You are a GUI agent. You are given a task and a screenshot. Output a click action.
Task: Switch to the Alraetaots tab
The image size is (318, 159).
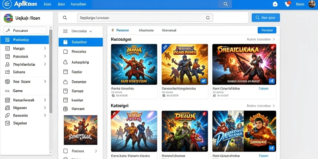pyautogui.click(x=146, y=30)
